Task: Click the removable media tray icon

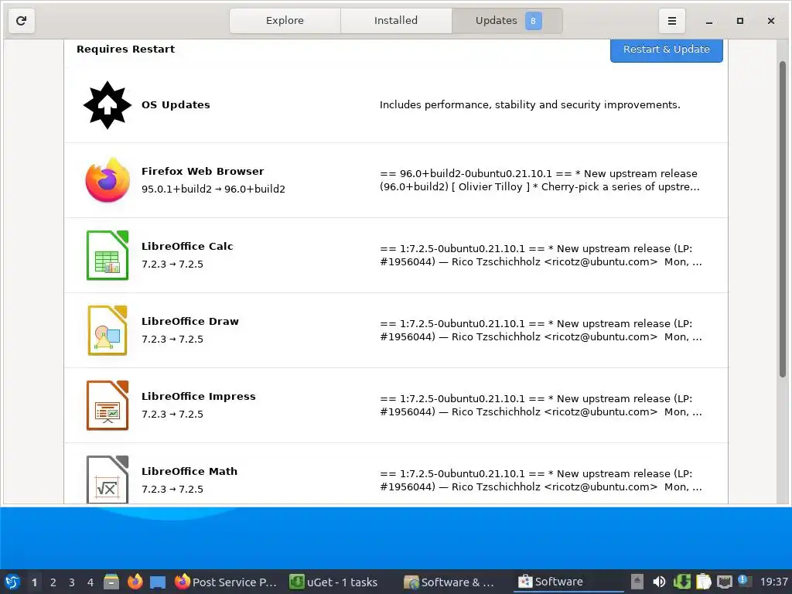Action: coord(637,582)
